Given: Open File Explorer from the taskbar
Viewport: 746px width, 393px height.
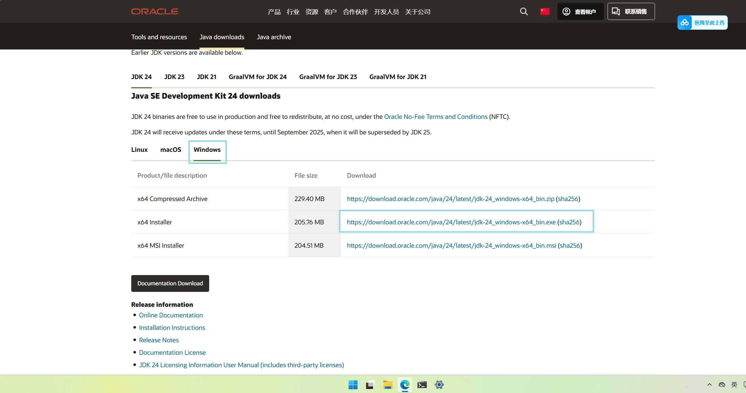Looking at the screenshot, I should 387,385.
